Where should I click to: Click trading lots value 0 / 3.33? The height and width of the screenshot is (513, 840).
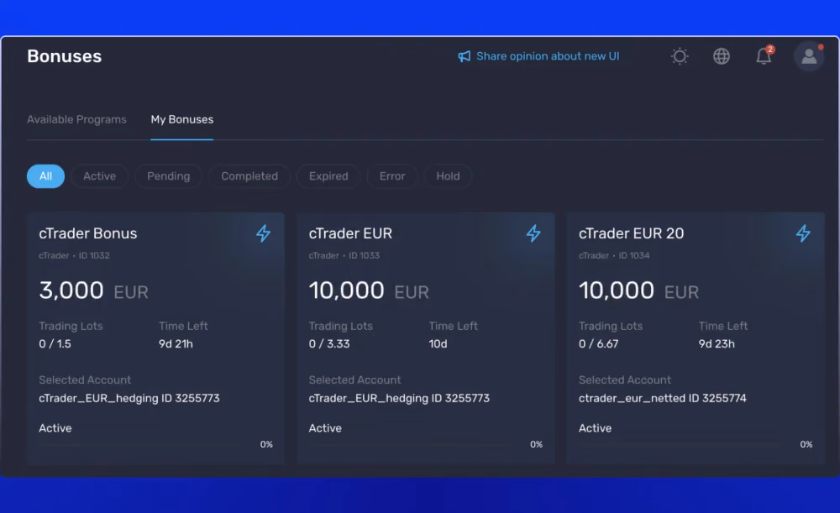click(329, 343)
